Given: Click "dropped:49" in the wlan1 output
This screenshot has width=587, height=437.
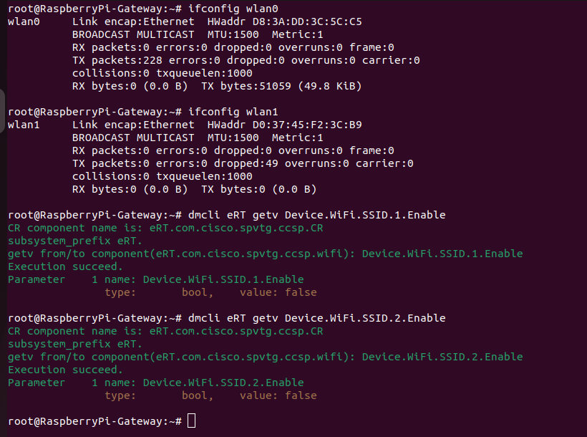Looking at the screenshot, I should pos(246,163).
